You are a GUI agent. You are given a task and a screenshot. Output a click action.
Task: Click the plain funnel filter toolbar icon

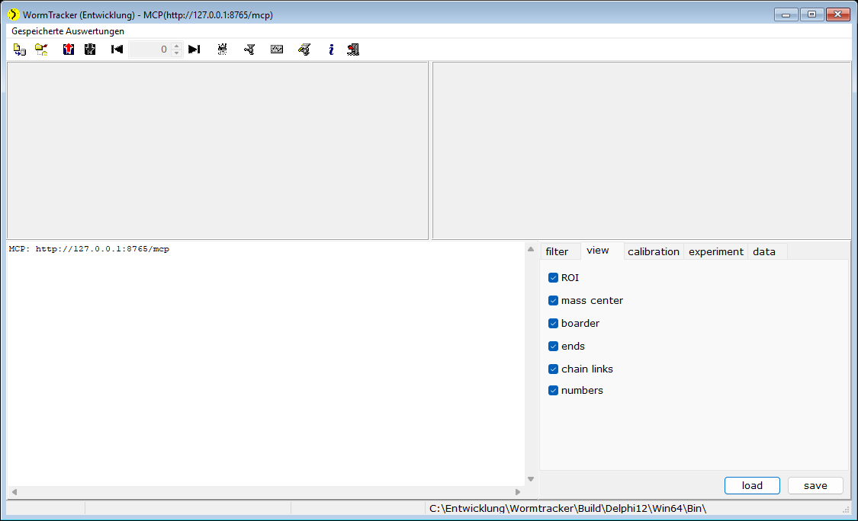[x=249, y=50]
